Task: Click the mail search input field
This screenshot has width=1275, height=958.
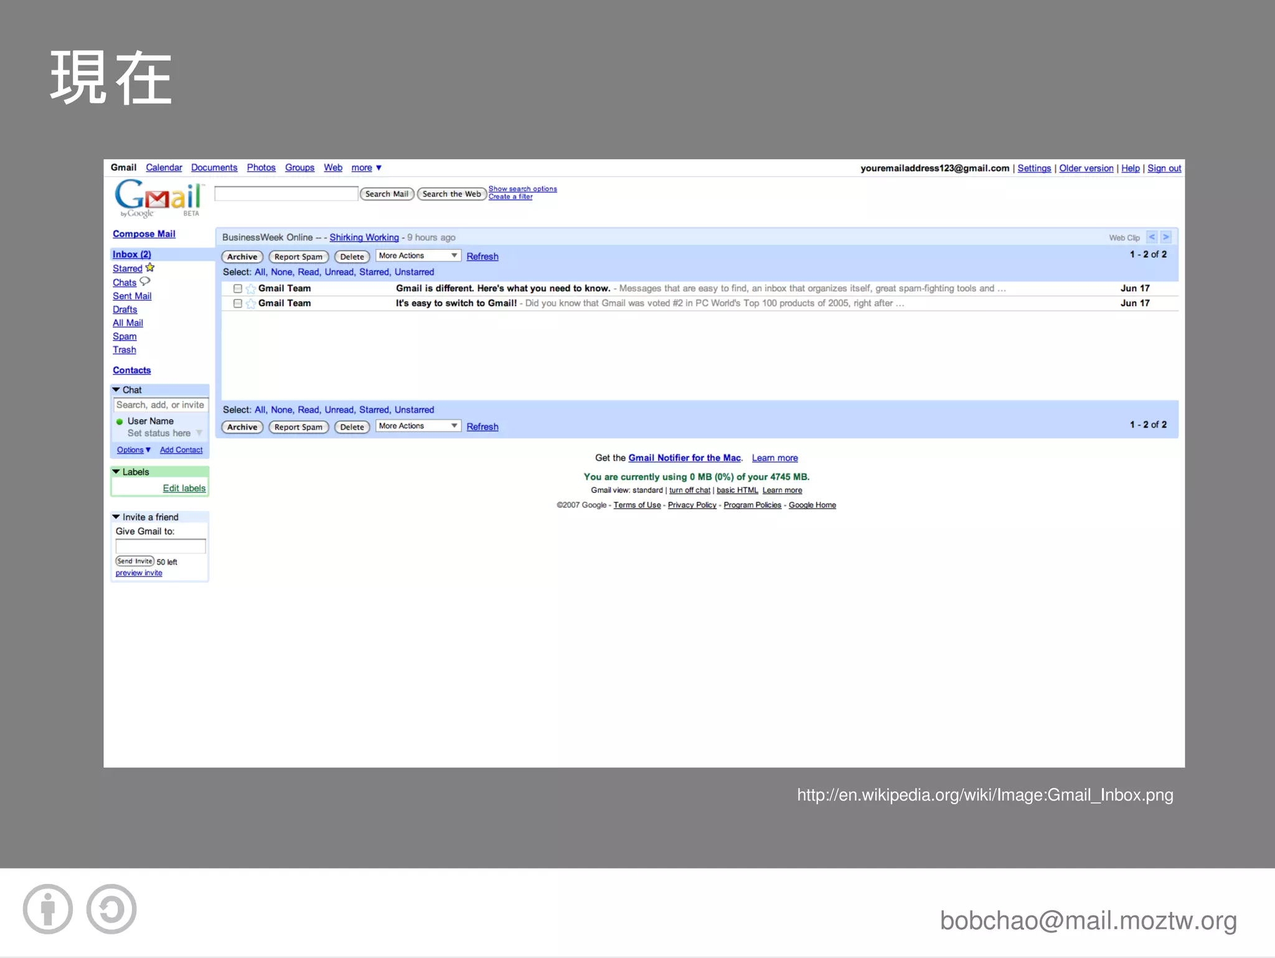Action: coord(286,194)
